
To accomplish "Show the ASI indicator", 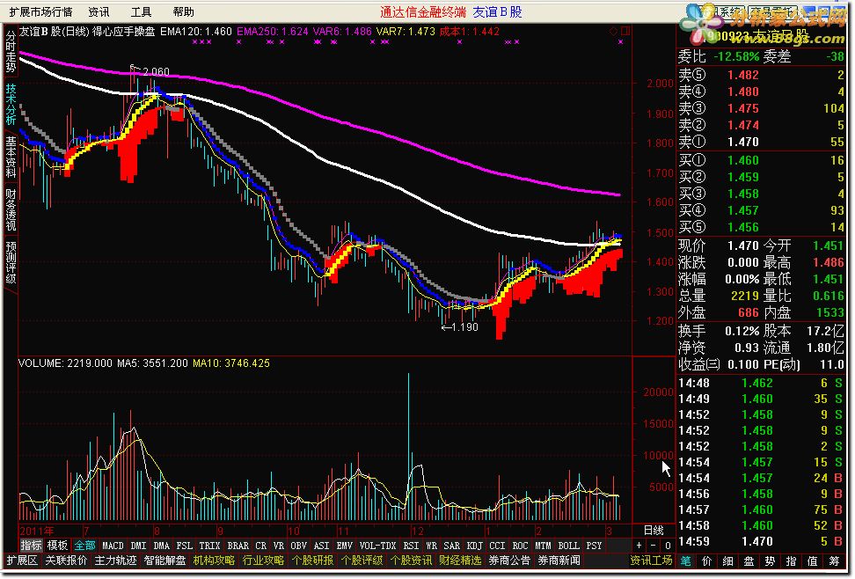I will (322, 546).
